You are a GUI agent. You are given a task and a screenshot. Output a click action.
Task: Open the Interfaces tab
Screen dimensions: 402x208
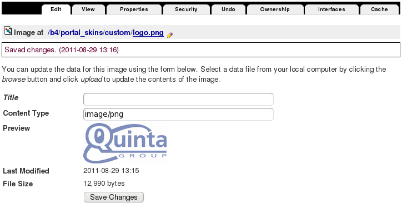[331, 9]
